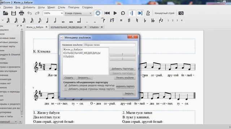Open the Стиль menu
The width and height of the screenshot is (231, 129).
coord(62,7)
